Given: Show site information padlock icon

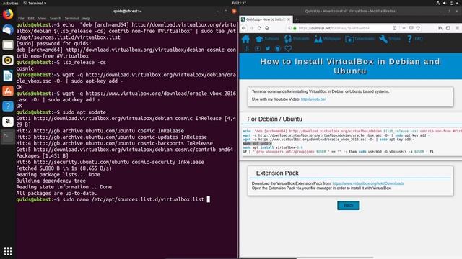Looking at the screenshot, I should pyautogui.click(x=295, y=28).
